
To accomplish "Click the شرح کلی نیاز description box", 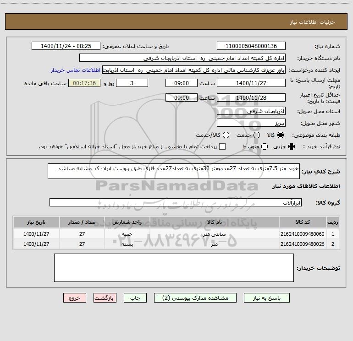I will [x=174, y=171].
